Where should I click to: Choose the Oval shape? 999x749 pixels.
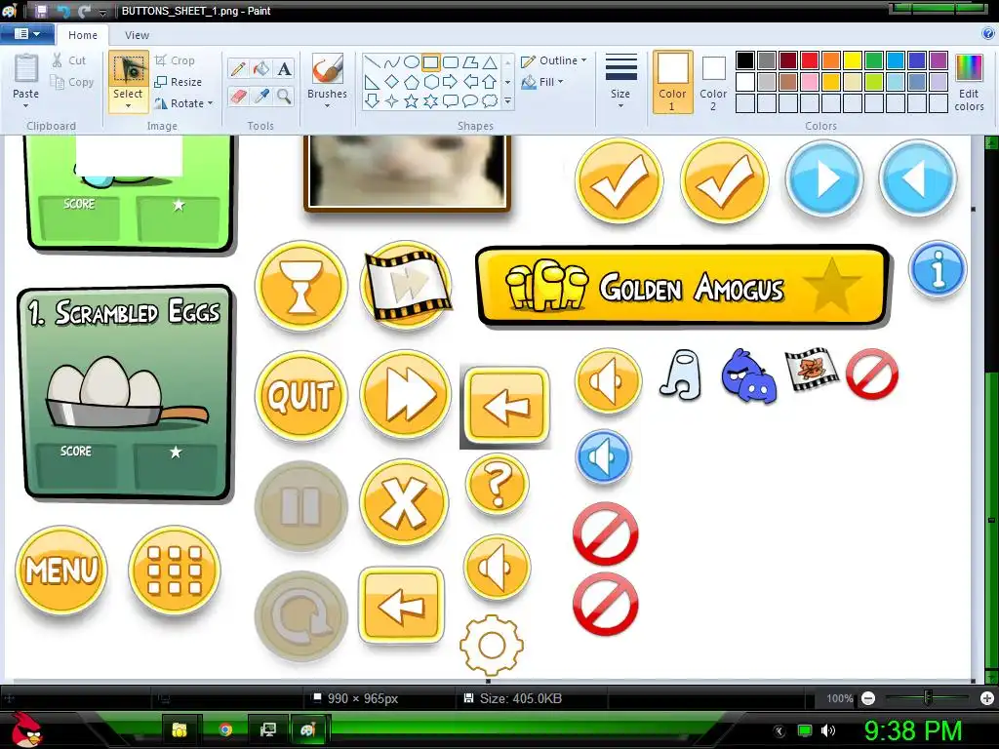(x=412, y=61)
